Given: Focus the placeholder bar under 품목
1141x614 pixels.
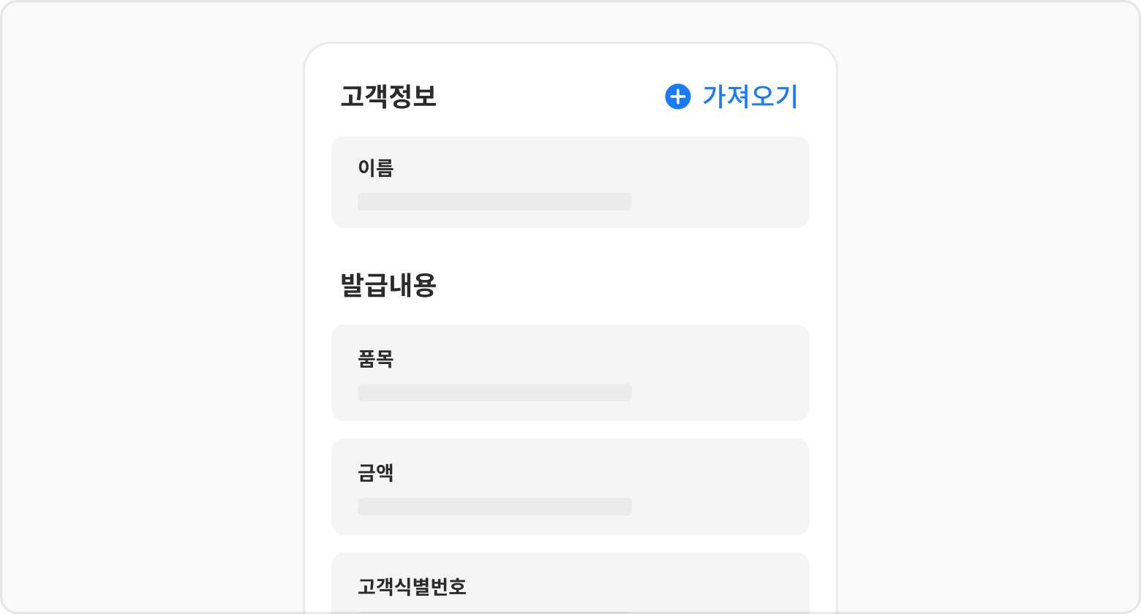Looking at the screenshot, I should pos(494,393).
